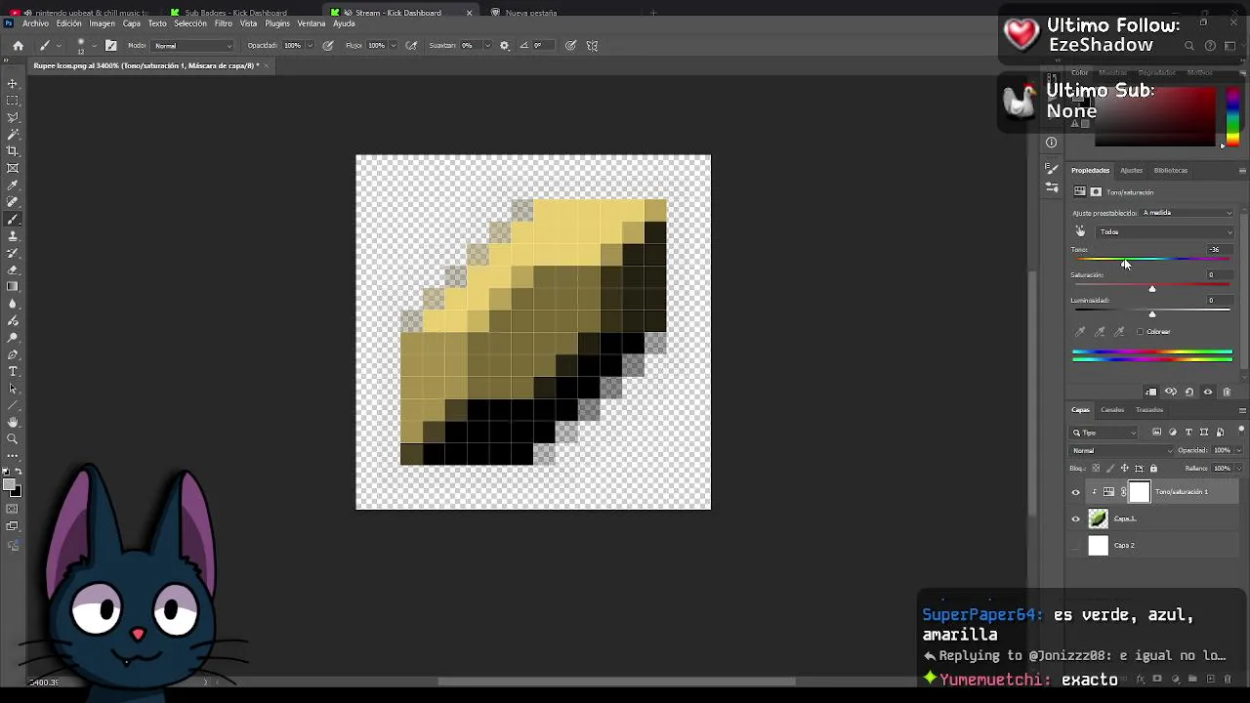The image size is (1250, 703).
Task: Delete the adjustment layer trash icon
Action: (x=1227, y=392)
